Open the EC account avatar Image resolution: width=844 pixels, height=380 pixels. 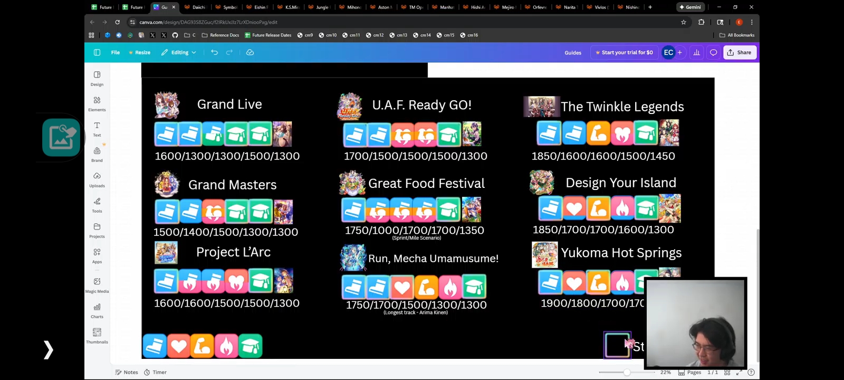(x=668, y=52)
